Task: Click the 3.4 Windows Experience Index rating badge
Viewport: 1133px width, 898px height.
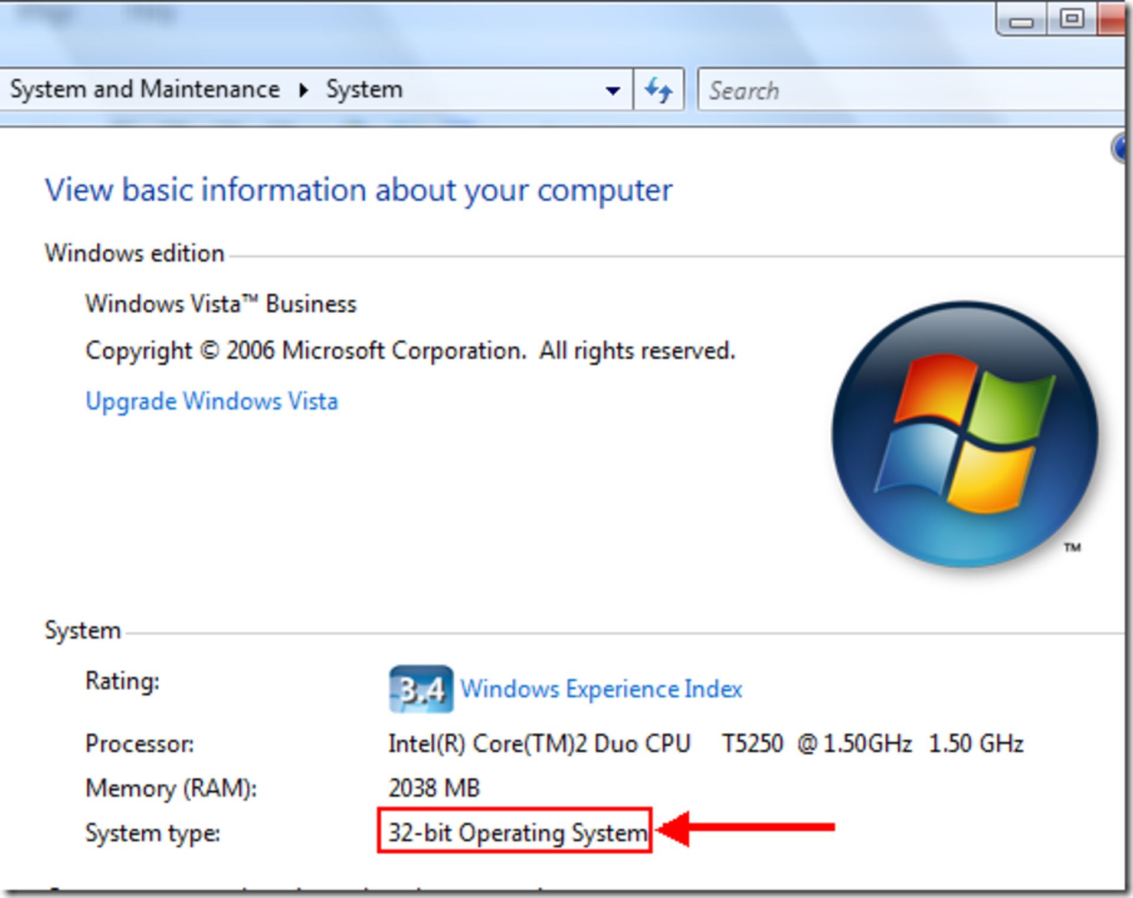Action: click(420, 688)
